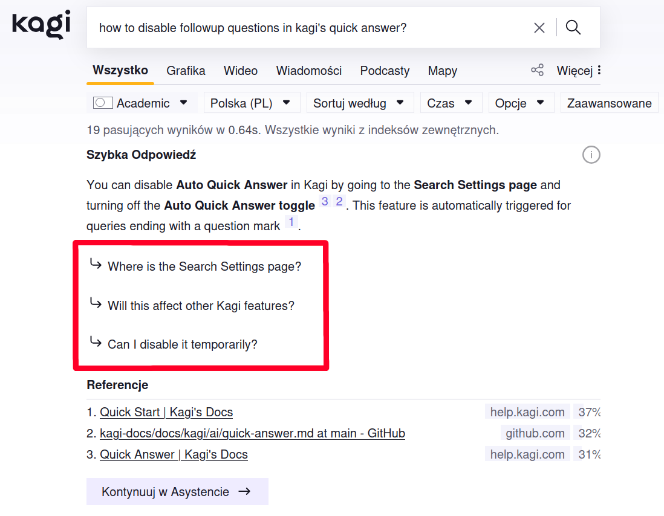Open the Sortuj według dropdown
664x516 pixels.
[359, 103]
